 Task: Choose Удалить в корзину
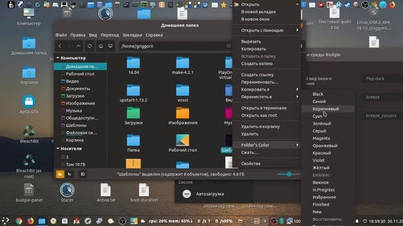click(266, 127)
